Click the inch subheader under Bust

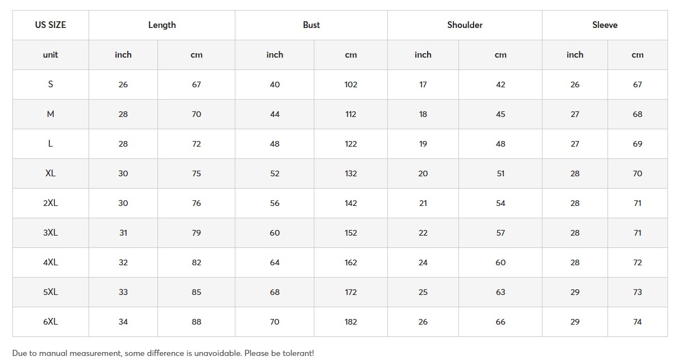click(275, 55)
